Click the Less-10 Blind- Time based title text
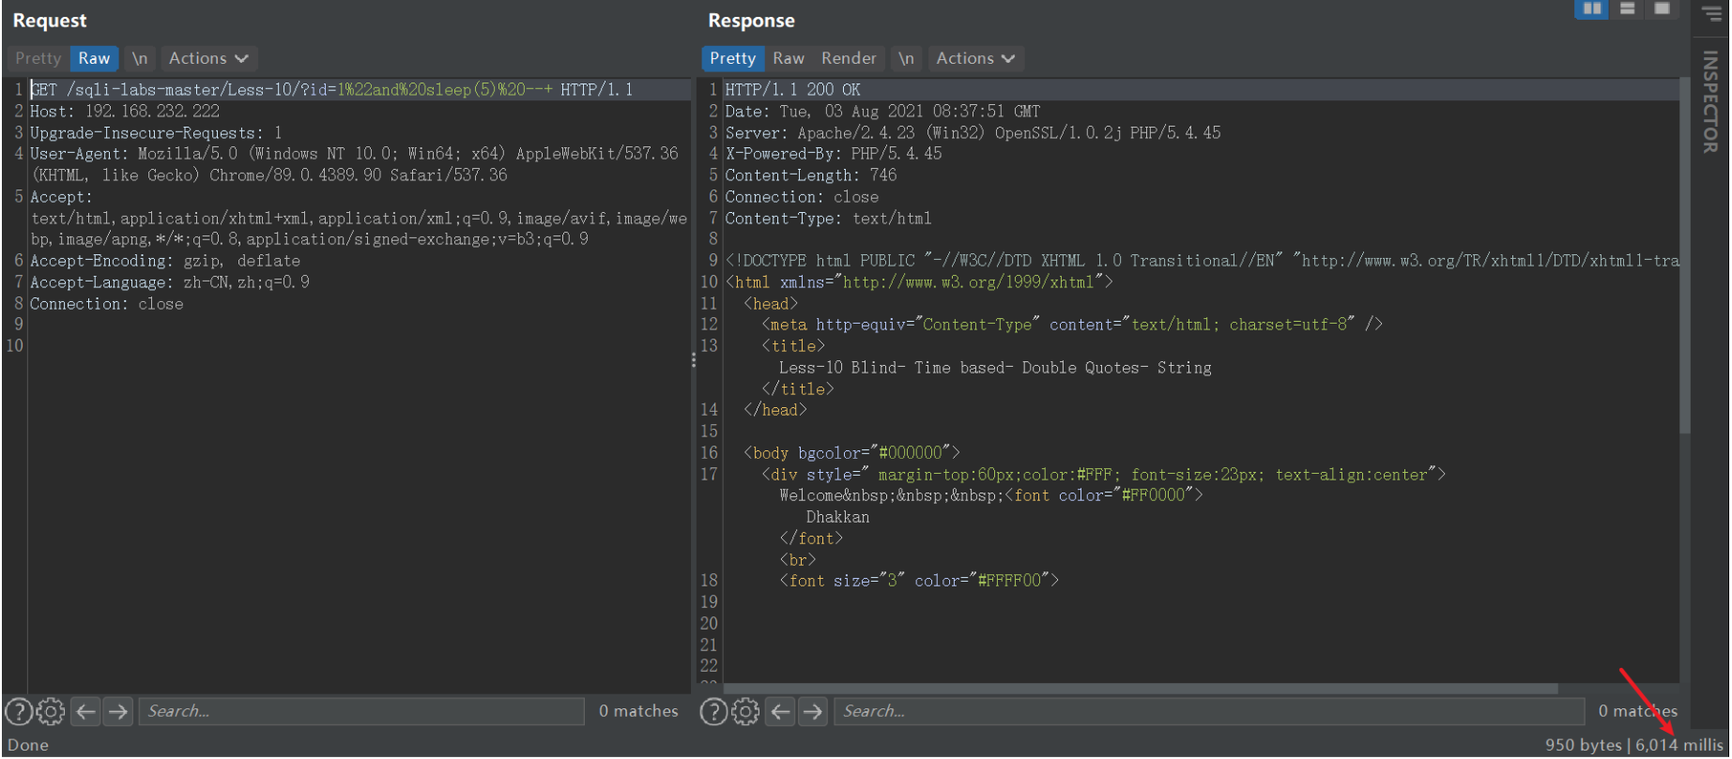The width and height of the screenshot is (1732, 759). [995, 368]
